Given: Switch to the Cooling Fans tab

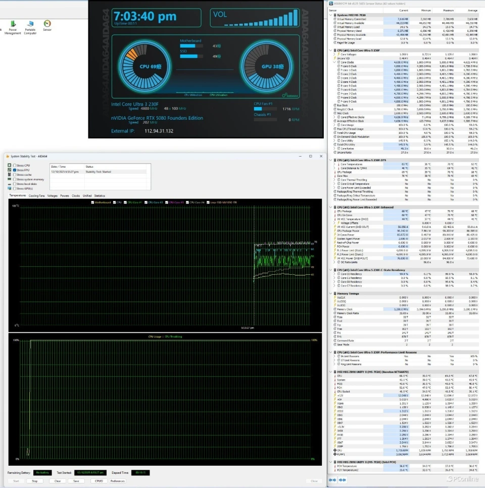Looking at the screenshot, I should pyautogui.click(x=36, y=196).
